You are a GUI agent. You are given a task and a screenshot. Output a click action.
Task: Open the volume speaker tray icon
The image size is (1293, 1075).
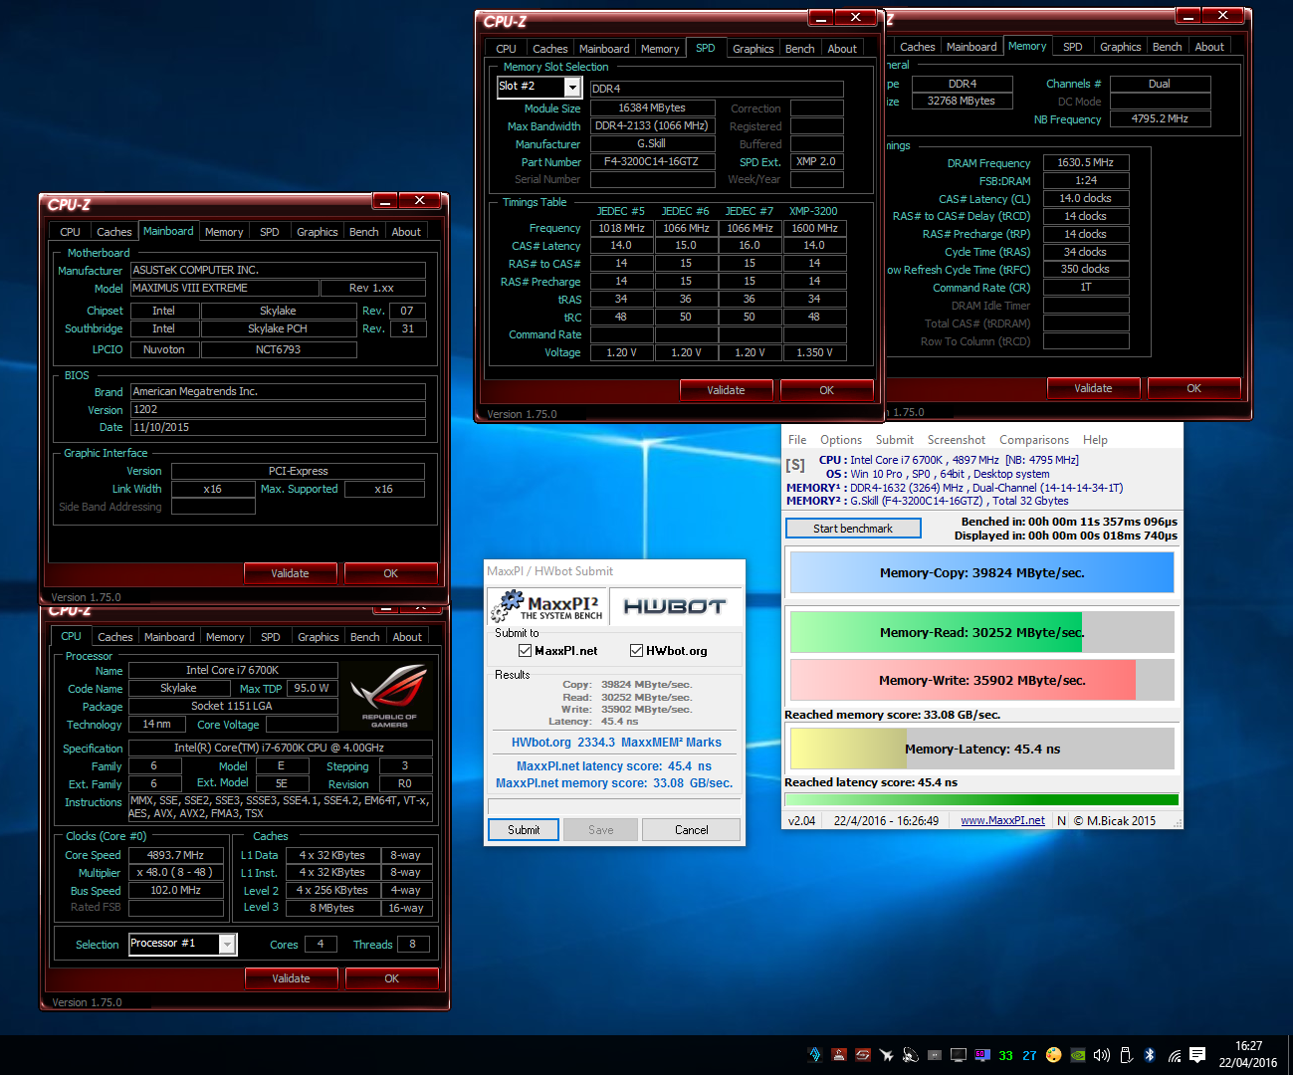[x=1102, y=1055]
